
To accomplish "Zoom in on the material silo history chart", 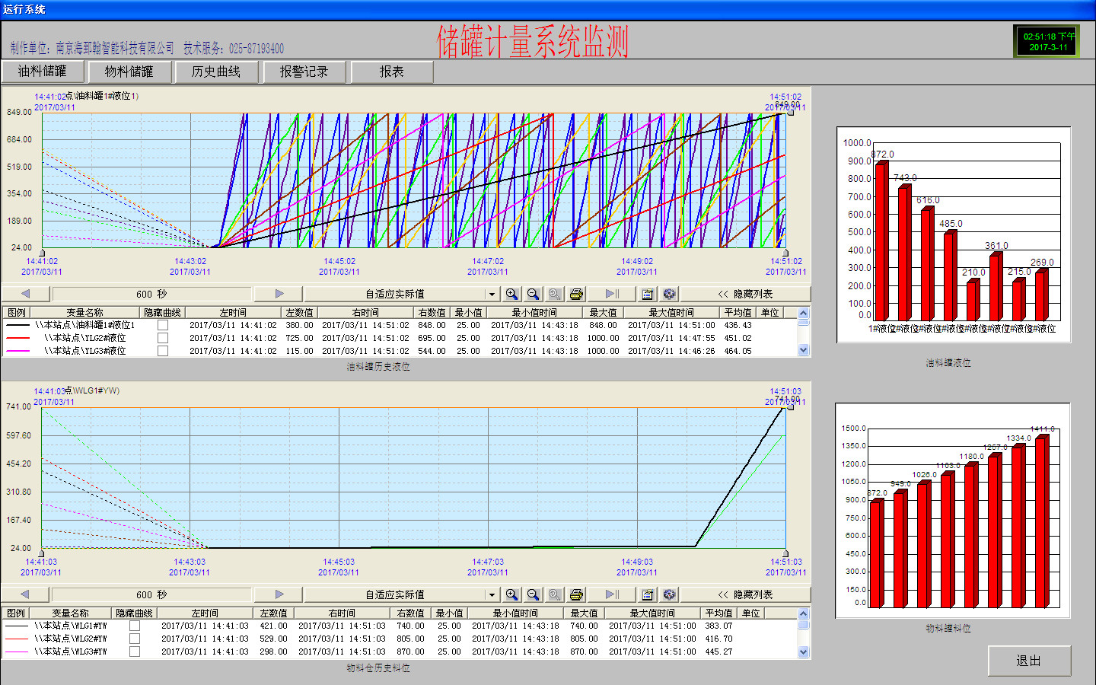I will click(511, 594).
